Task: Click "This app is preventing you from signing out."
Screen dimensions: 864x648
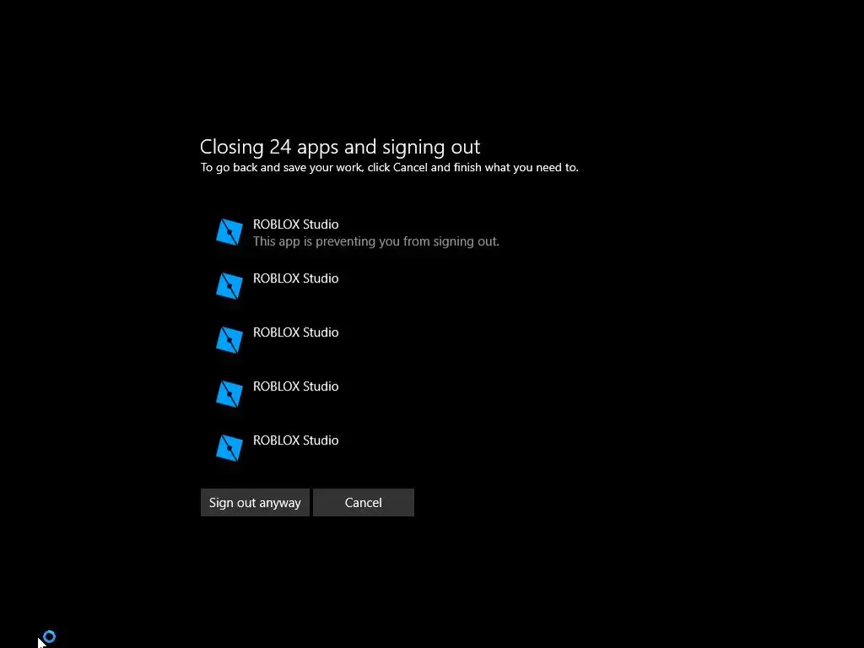Action: [375, 241]
